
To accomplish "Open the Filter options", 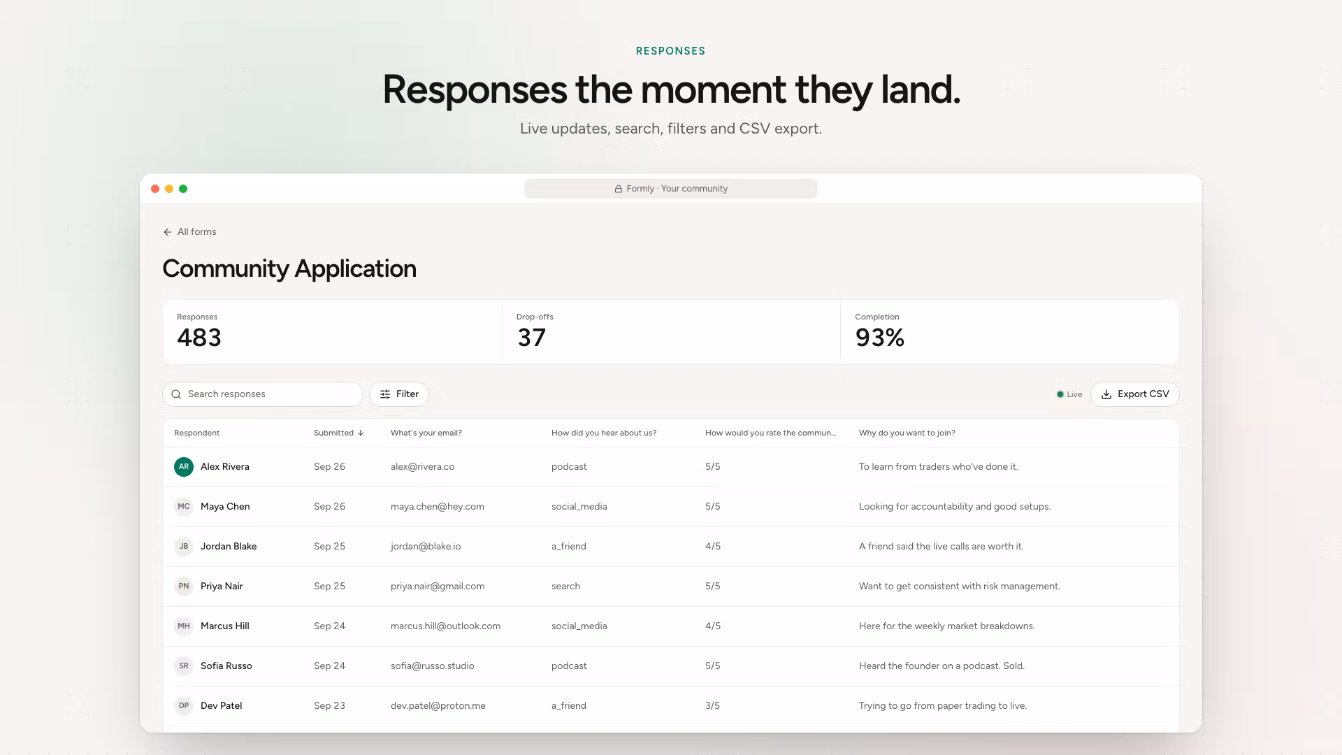I will 399,394.
